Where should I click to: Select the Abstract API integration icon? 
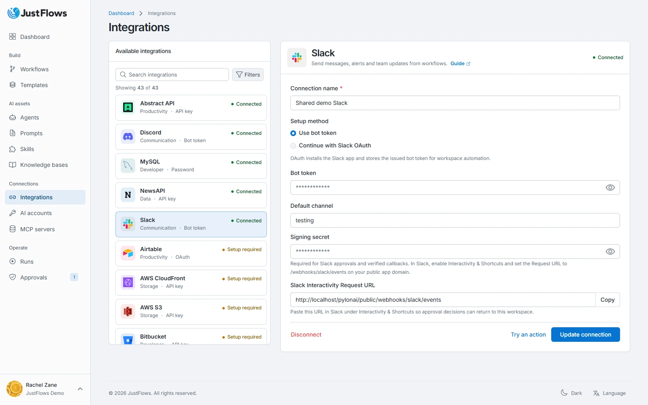128,107
